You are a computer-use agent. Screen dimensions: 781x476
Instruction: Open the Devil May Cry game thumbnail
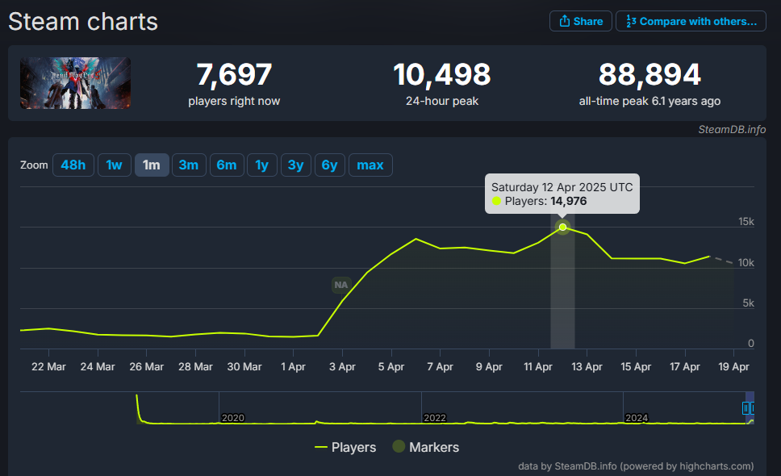click(x=75, y=83)
